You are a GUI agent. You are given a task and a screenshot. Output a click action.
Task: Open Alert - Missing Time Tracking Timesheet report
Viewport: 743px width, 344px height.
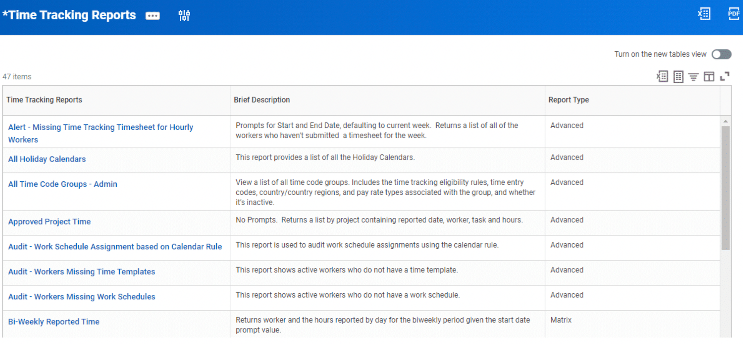point(100,133)
